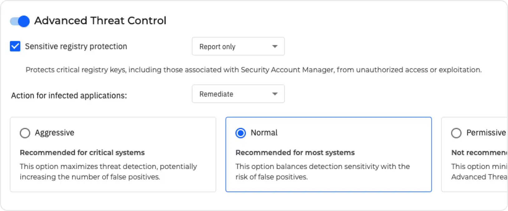Click the 'Protects critical registry keys' description

pyautogui.click(x=254, y=70)
